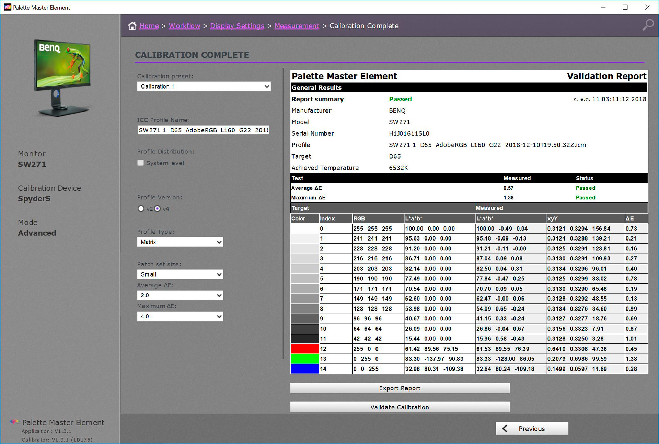Go to Home breadcrumb link
659x444 pixels.
tap(149, 26)
